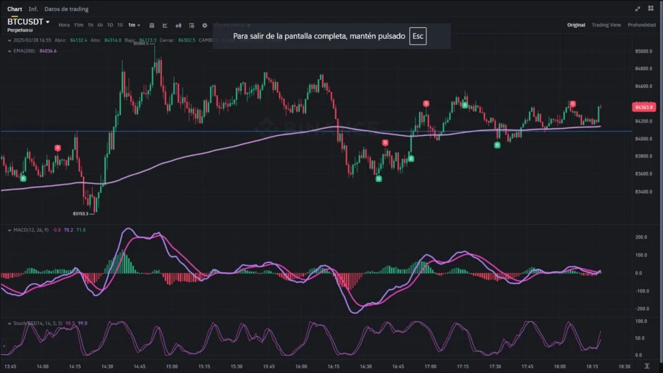The image size is (663, 373).
Task: Switch to the Inf. tab
Action: pos(32,9)
